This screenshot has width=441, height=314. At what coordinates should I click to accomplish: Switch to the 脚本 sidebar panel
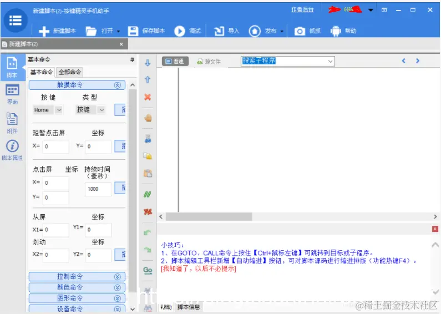coord(12,67)
